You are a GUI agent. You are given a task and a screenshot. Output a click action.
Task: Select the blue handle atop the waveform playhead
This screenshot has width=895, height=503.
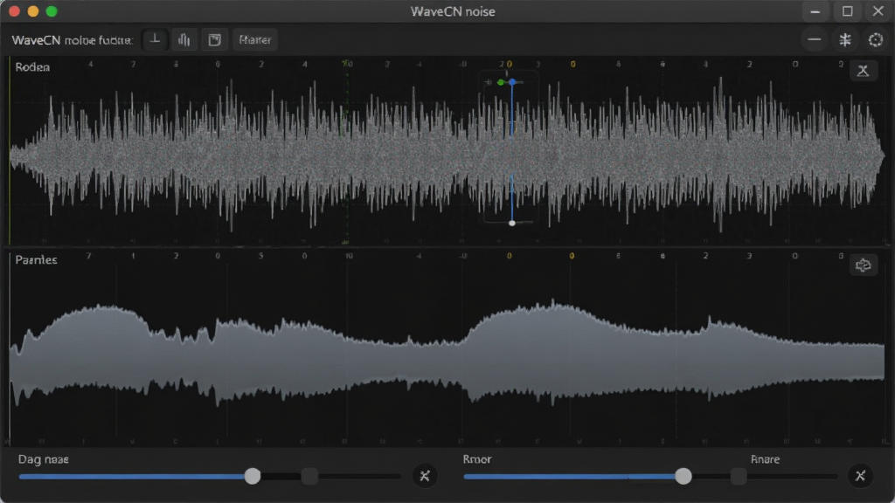(512, 83)
